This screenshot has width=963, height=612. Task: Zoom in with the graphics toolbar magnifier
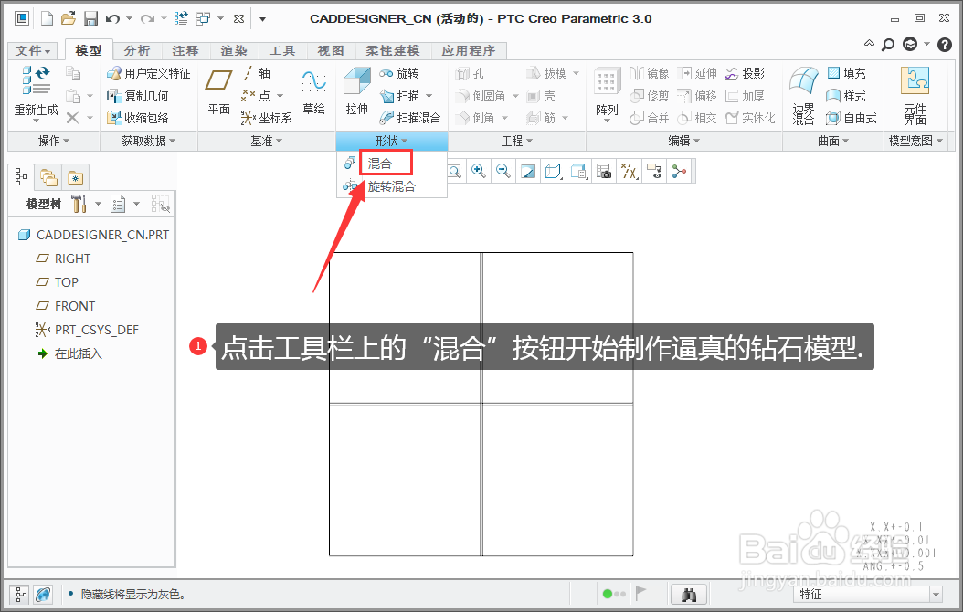[x=478, y=171]
